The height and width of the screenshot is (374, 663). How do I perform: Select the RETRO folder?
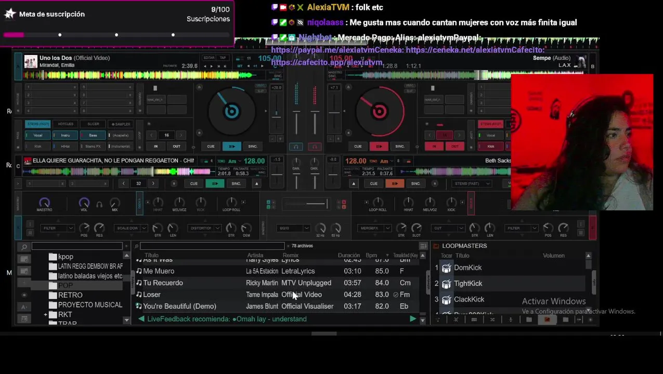tap(70, 295)
